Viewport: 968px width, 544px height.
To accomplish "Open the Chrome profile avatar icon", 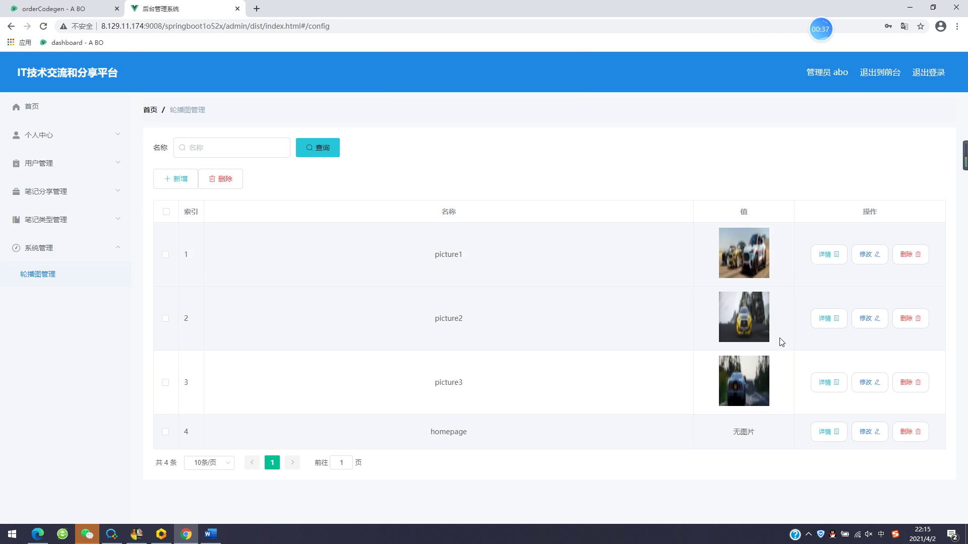I will [x=941, y=26].
